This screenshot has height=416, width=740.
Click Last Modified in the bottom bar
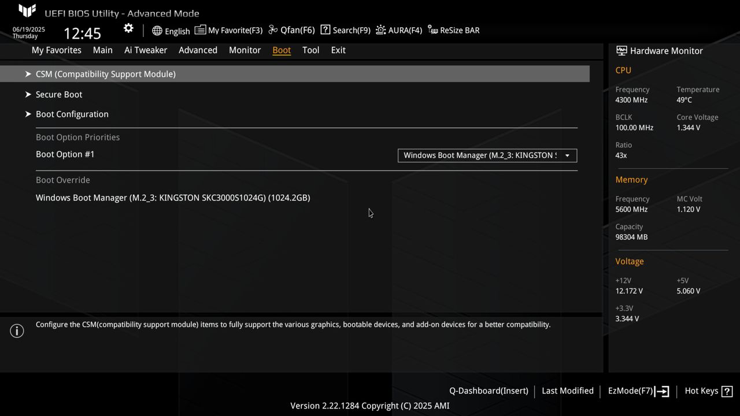(x=567, y=391)
